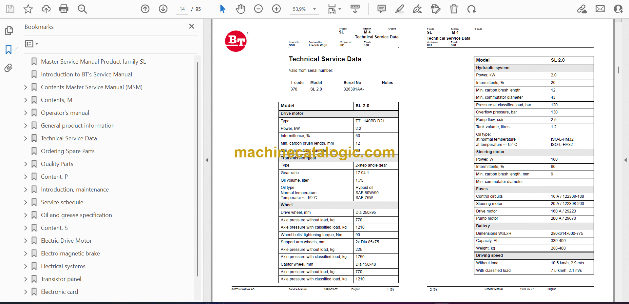Click the document vertical scrollbar thumb

tap(618, 70)
